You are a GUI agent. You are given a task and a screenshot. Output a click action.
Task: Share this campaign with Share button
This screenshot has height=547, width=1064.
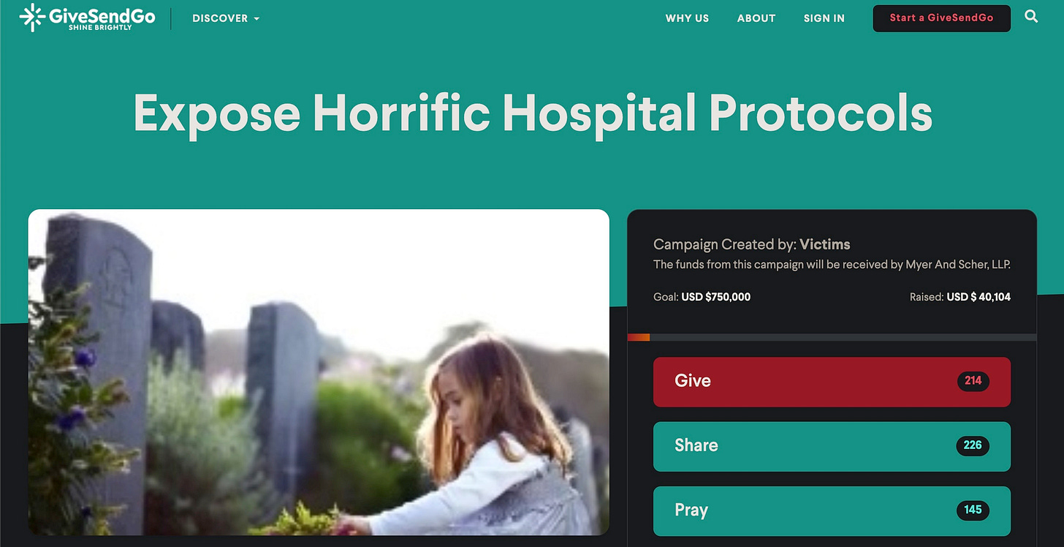coord(832,446)
